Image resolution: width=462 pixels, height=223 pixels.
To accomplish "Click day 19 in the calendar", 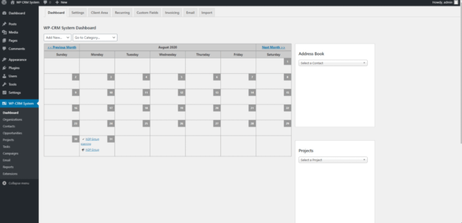I will [182, 108].
